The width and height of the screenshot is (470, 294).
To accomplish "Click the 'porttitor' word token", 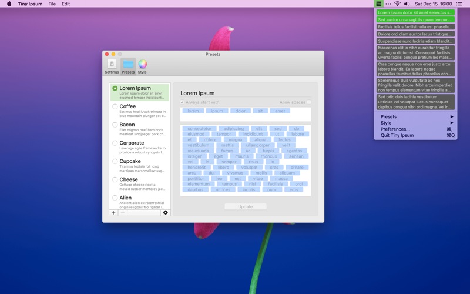I will click(x=196, y=179).
